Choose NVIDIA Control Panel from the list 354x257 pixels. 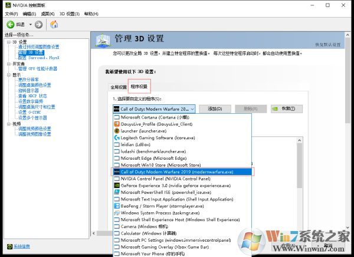182,179
